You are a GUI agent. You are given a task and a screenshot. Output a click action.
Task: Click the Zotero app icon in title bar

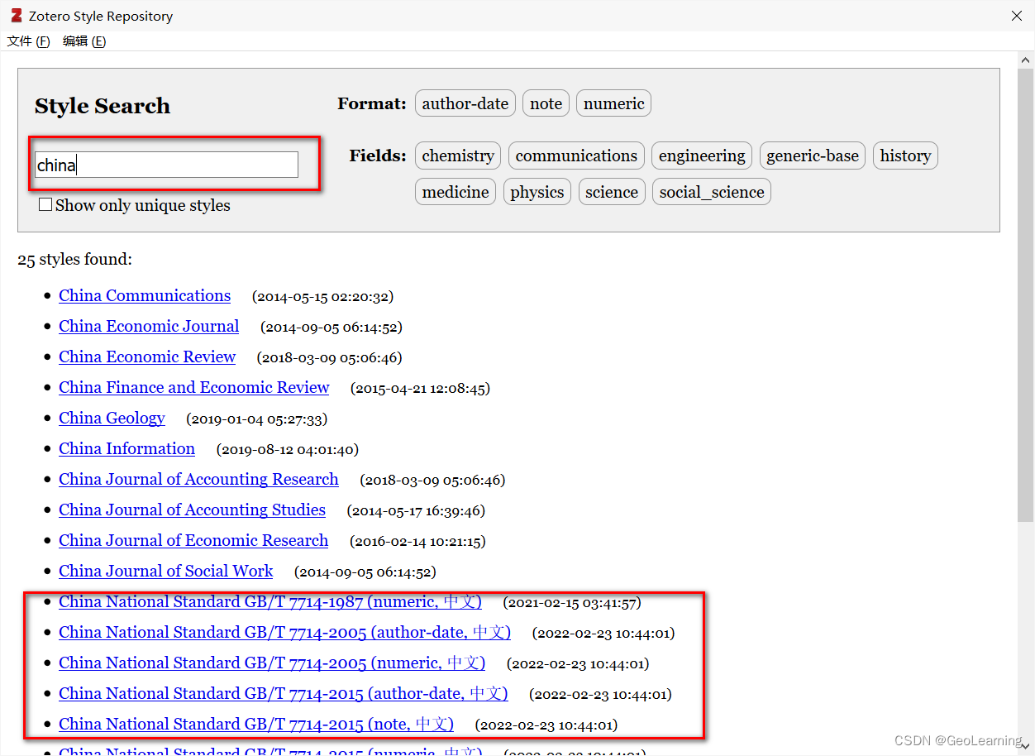pos(17,16)
